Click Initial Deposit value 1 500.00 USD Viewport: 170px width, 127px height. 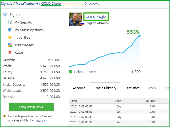[x=50, y=85]
